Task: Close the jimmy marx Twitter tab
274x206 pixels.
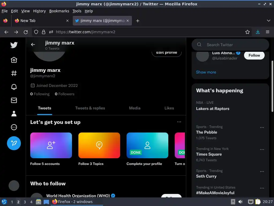Action: click(128, 21)
